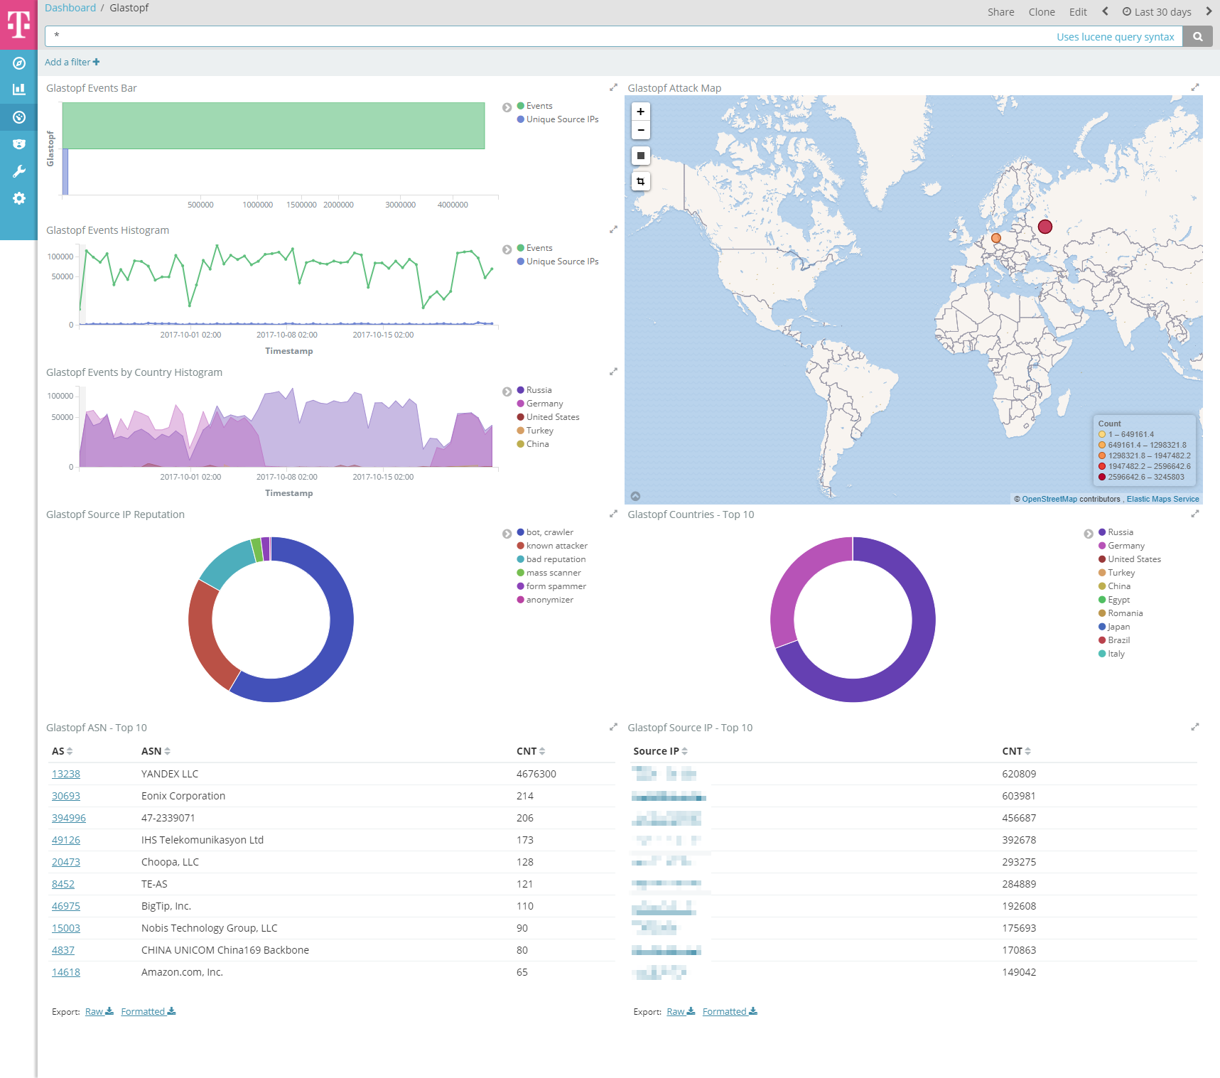Toggle 'known attacker' in reputation legend

tap(556, 546)
